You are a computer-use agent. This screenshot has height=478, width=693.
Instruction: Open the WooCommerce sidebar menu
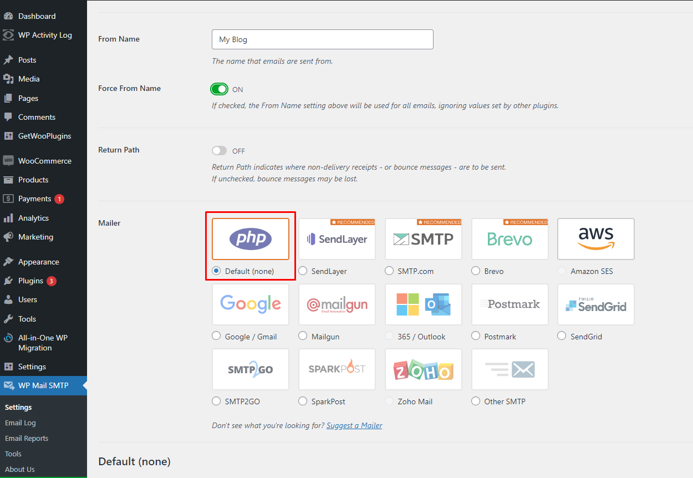[x=44, y=161]
